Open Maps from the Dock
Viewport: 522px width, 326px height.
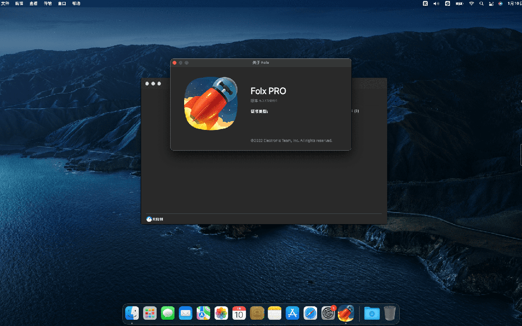click(x=203, y=313)
